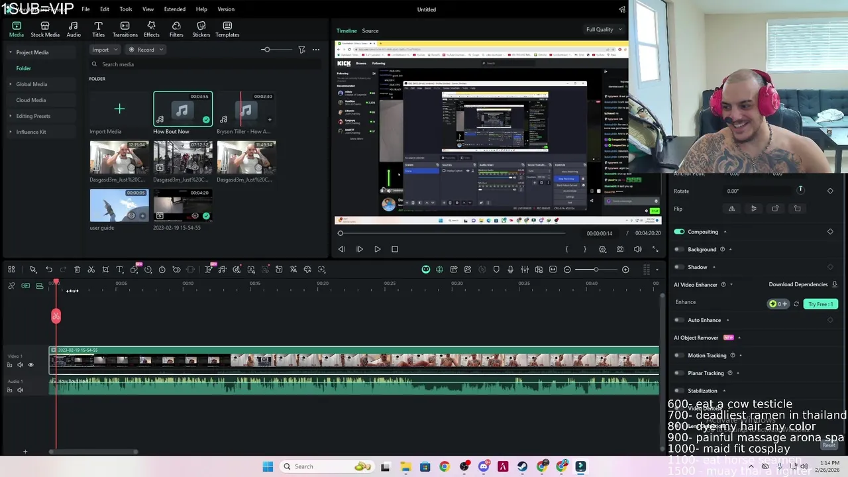Click the preview progress bar
848x477 pixels.
pos(452,233)
